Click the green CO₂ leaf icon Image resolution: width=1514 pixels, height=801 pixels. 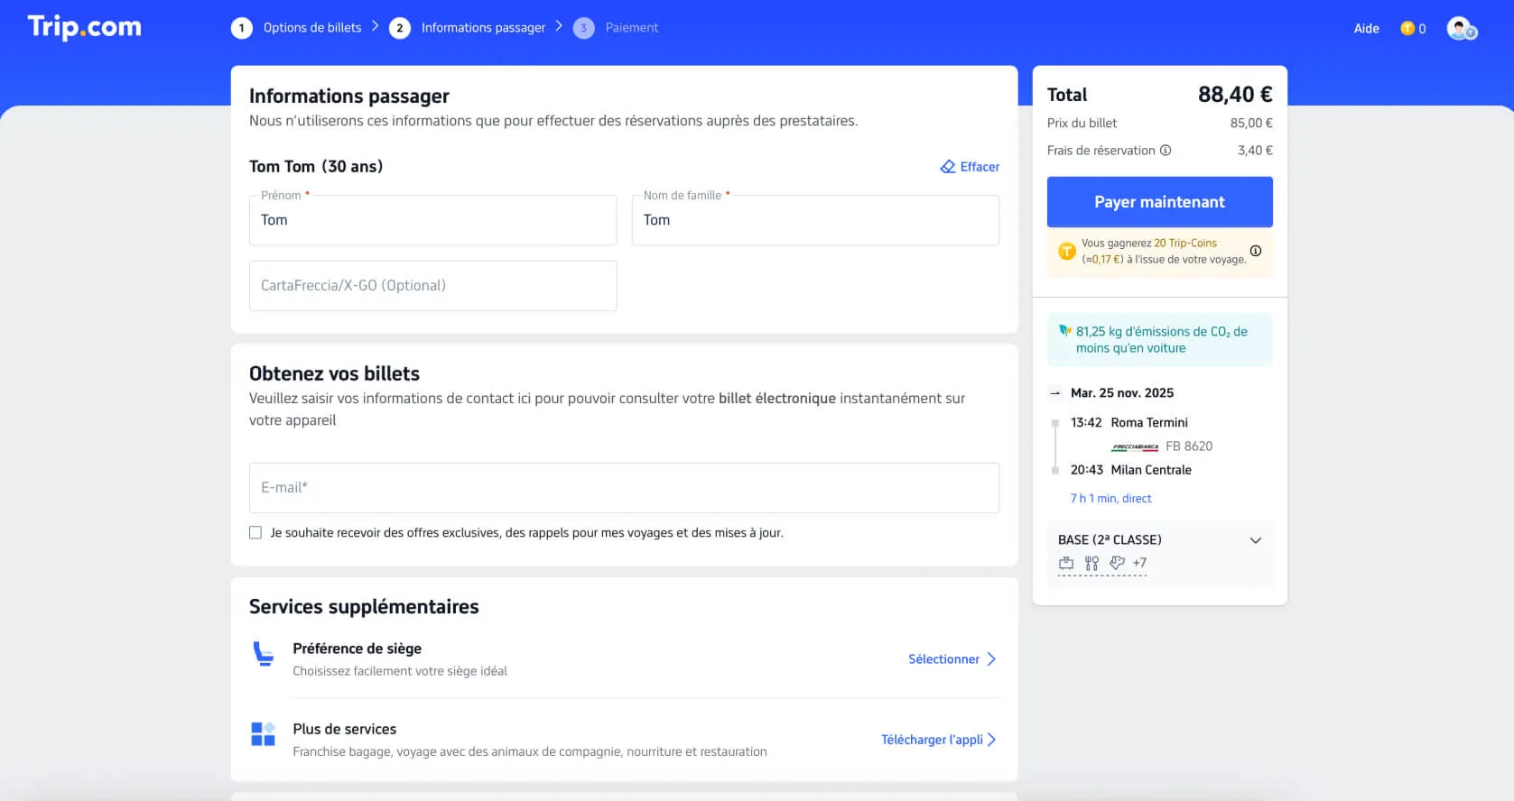(1064, 331)
